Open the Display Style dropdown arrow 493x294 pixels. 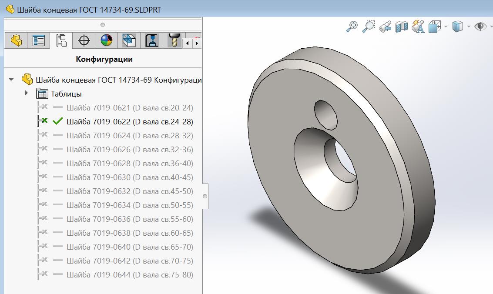pos(469,27)
